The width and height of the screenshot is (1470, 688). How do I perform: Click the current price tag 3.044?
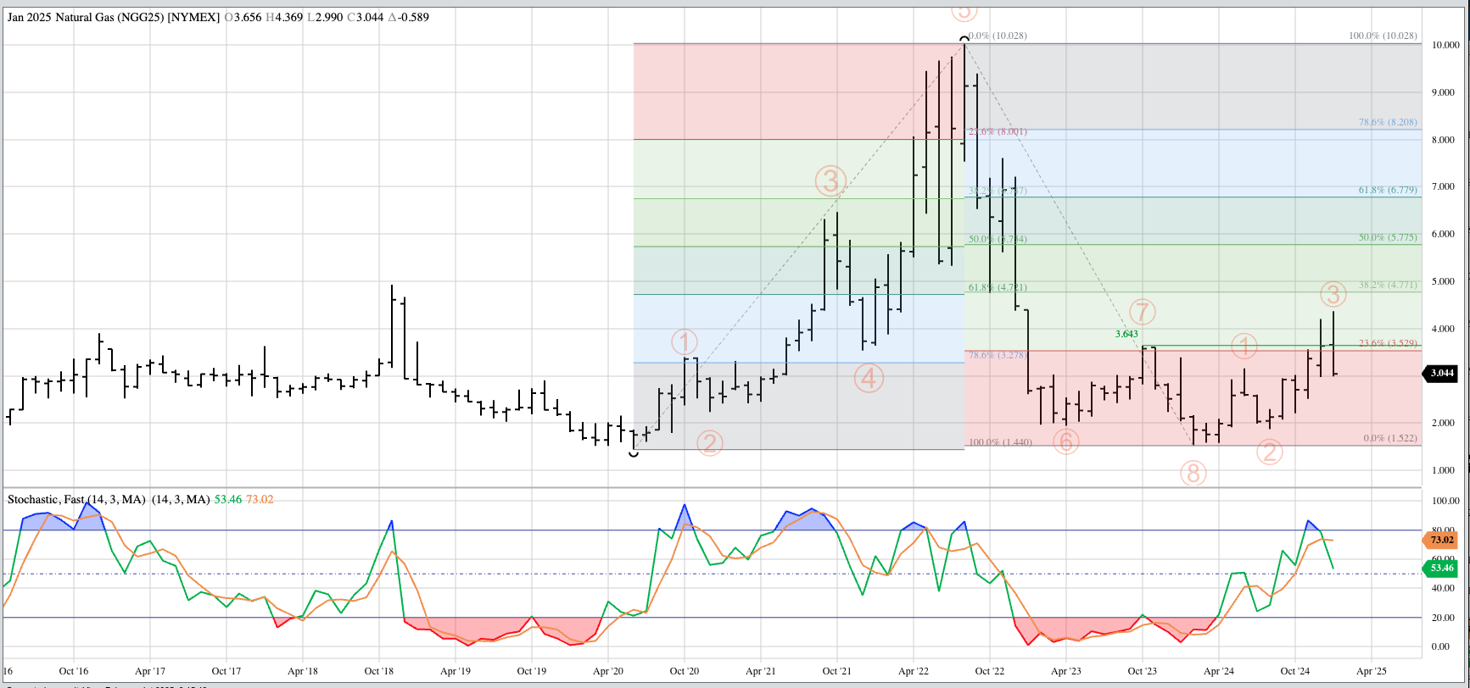click(x=1442, y=373)
